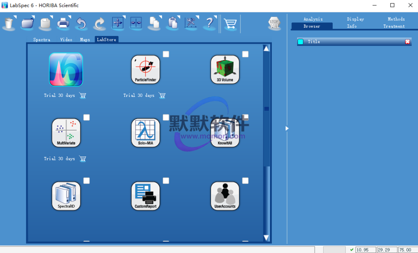Open the Analysis panel tab

click(313, 19)
